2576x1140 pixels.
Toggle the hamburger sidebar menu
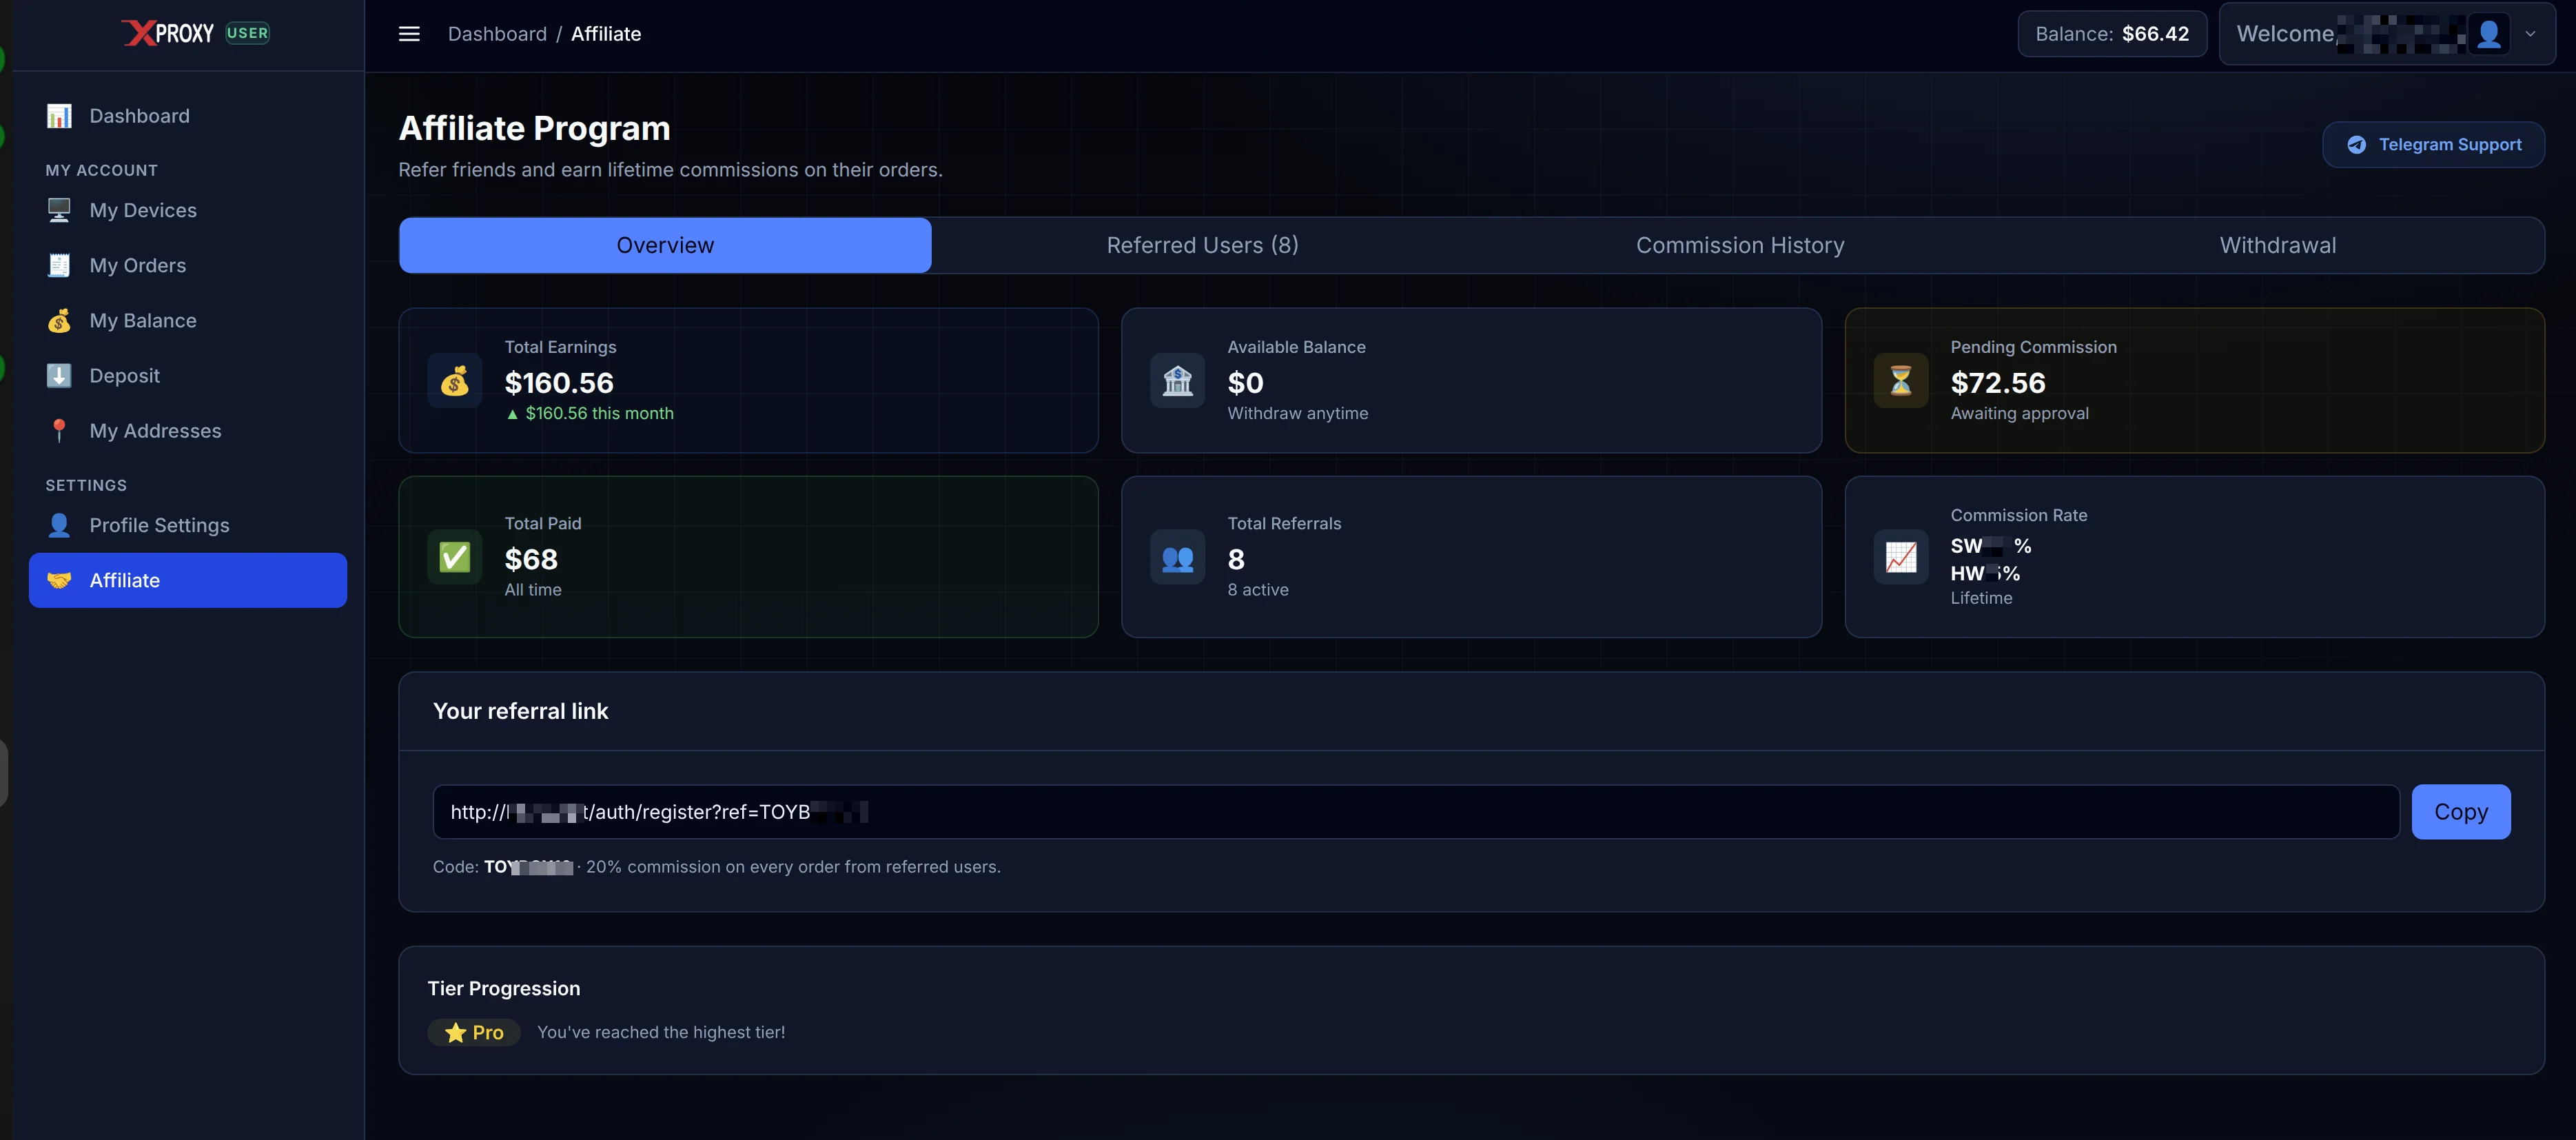tap(409, 34)
